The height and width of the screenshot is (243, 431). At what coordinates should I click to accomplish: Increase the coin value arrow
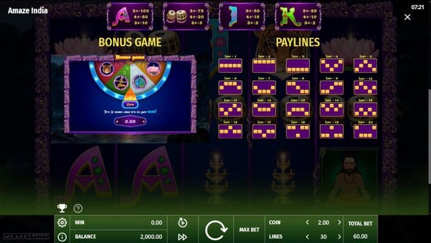click(x=339, y=222)
